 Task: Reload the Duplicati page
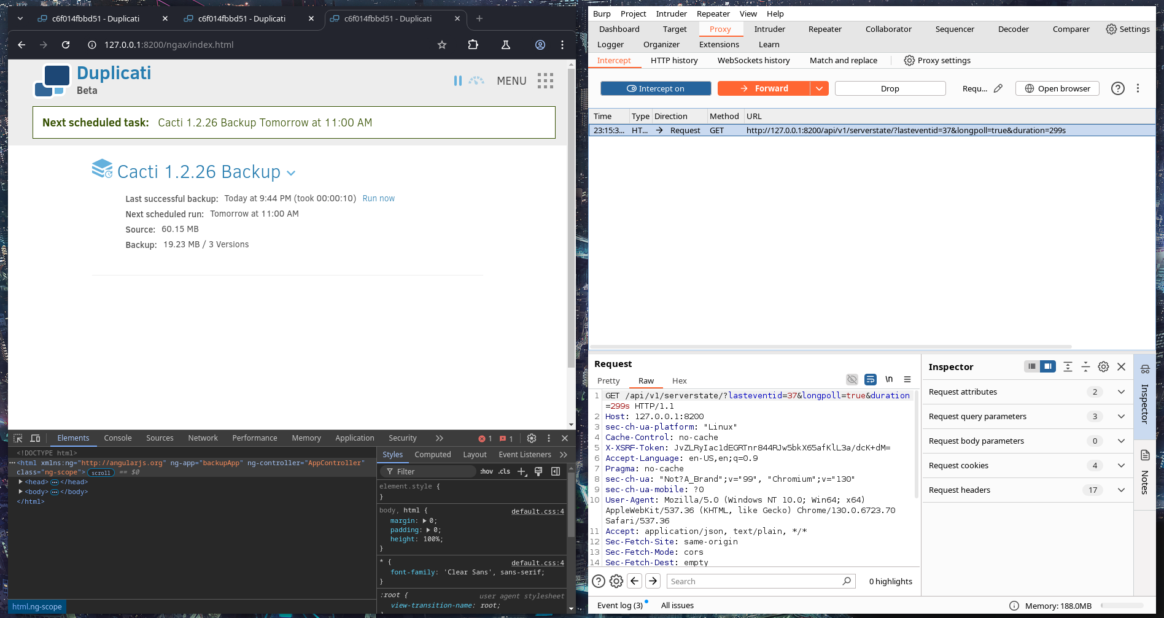tap(66, 45)
